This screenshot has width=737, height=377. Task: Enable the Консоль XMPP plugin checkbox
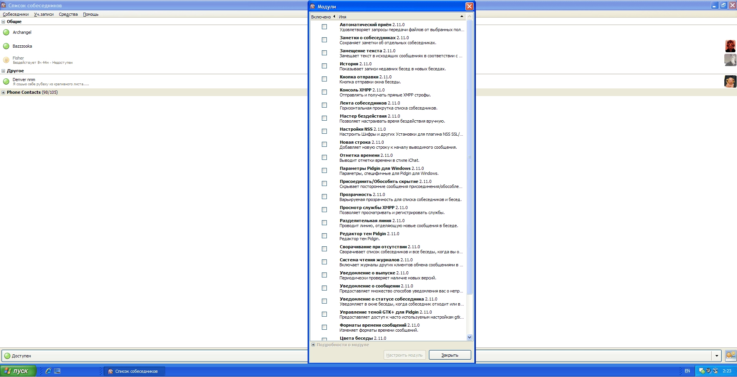click(x=324, y=92)
